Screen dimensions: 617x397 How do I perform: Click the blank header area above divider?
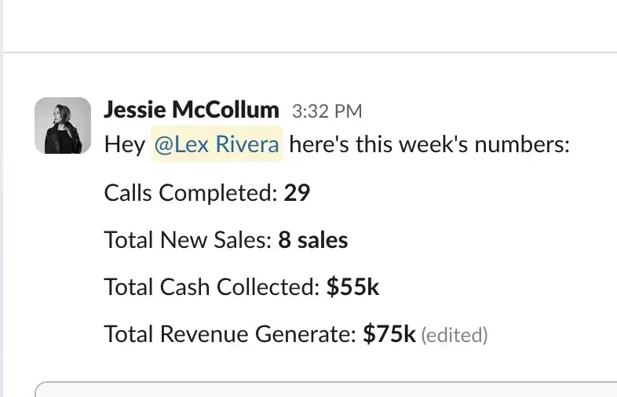click(x=314, y=24)
